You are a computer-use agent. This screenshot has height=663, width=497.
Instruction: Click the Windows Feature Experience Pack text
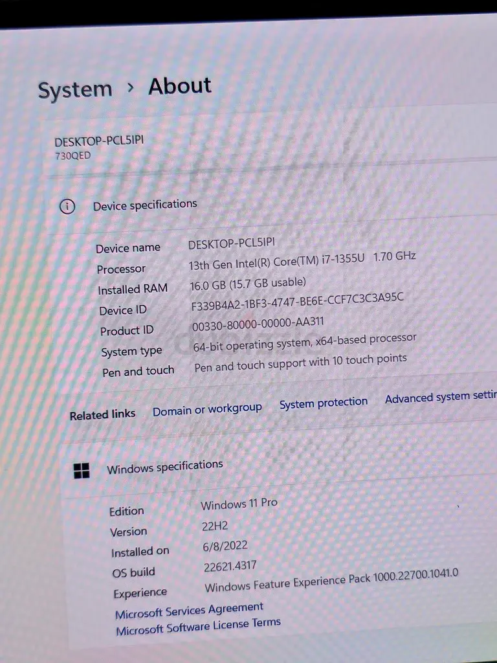[x=331, y=581]
